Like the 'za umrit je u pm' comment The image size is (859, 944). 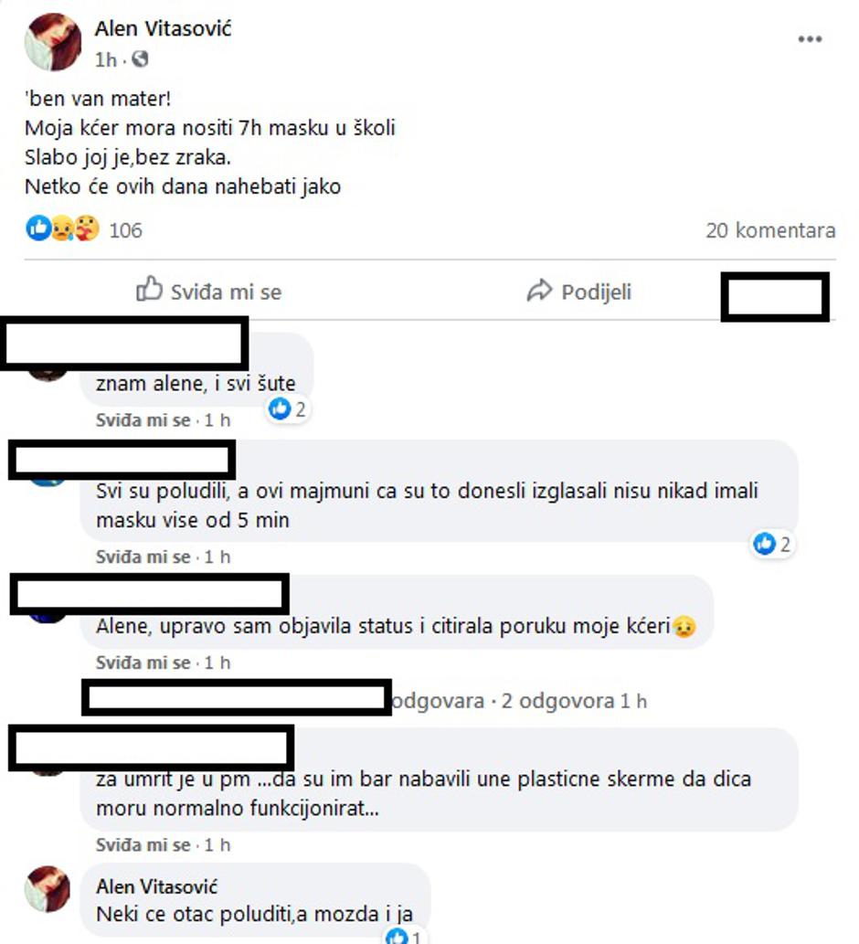coord(143,845)
